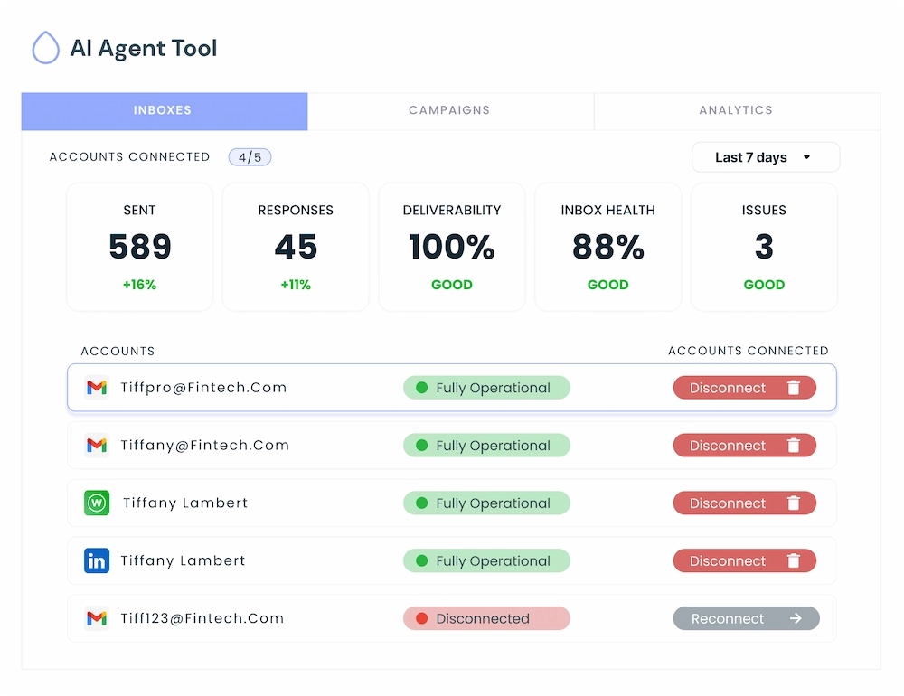Screen dimensions: 904x696
Task: Select the Deliverability 100% stat card
Action: (x=452, y=247)
